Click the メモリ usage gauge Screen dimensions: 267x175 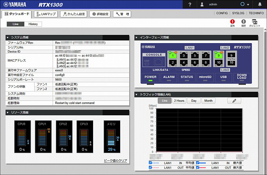tap(111, 137)
